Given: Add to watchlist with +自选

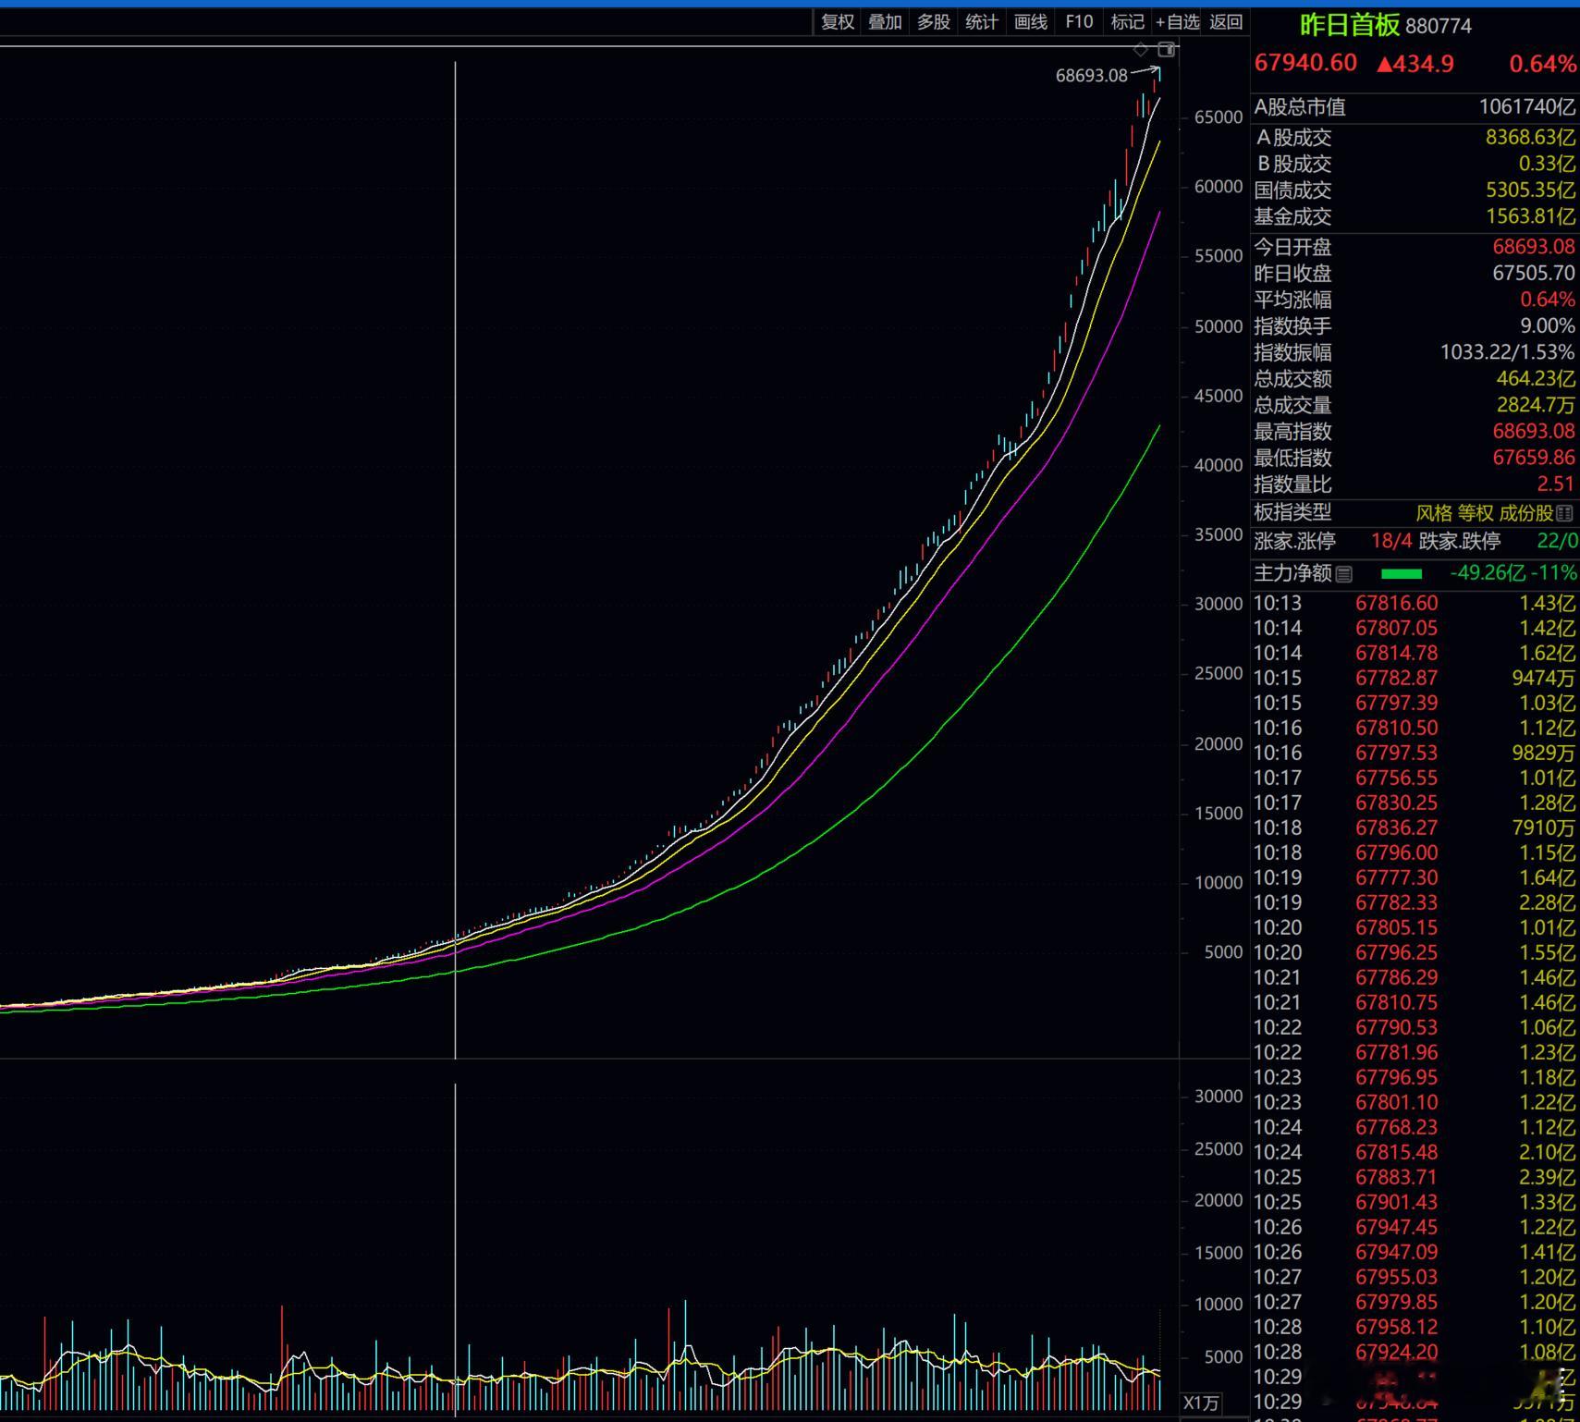Looking at the screenshot, I should tap(1178, 22).
